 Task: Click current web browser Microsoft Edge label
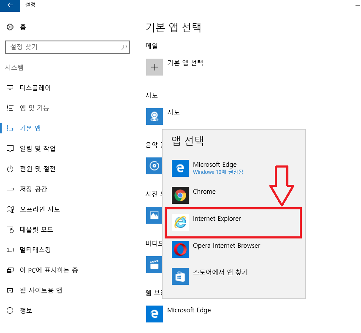click(x=189, y=310)
